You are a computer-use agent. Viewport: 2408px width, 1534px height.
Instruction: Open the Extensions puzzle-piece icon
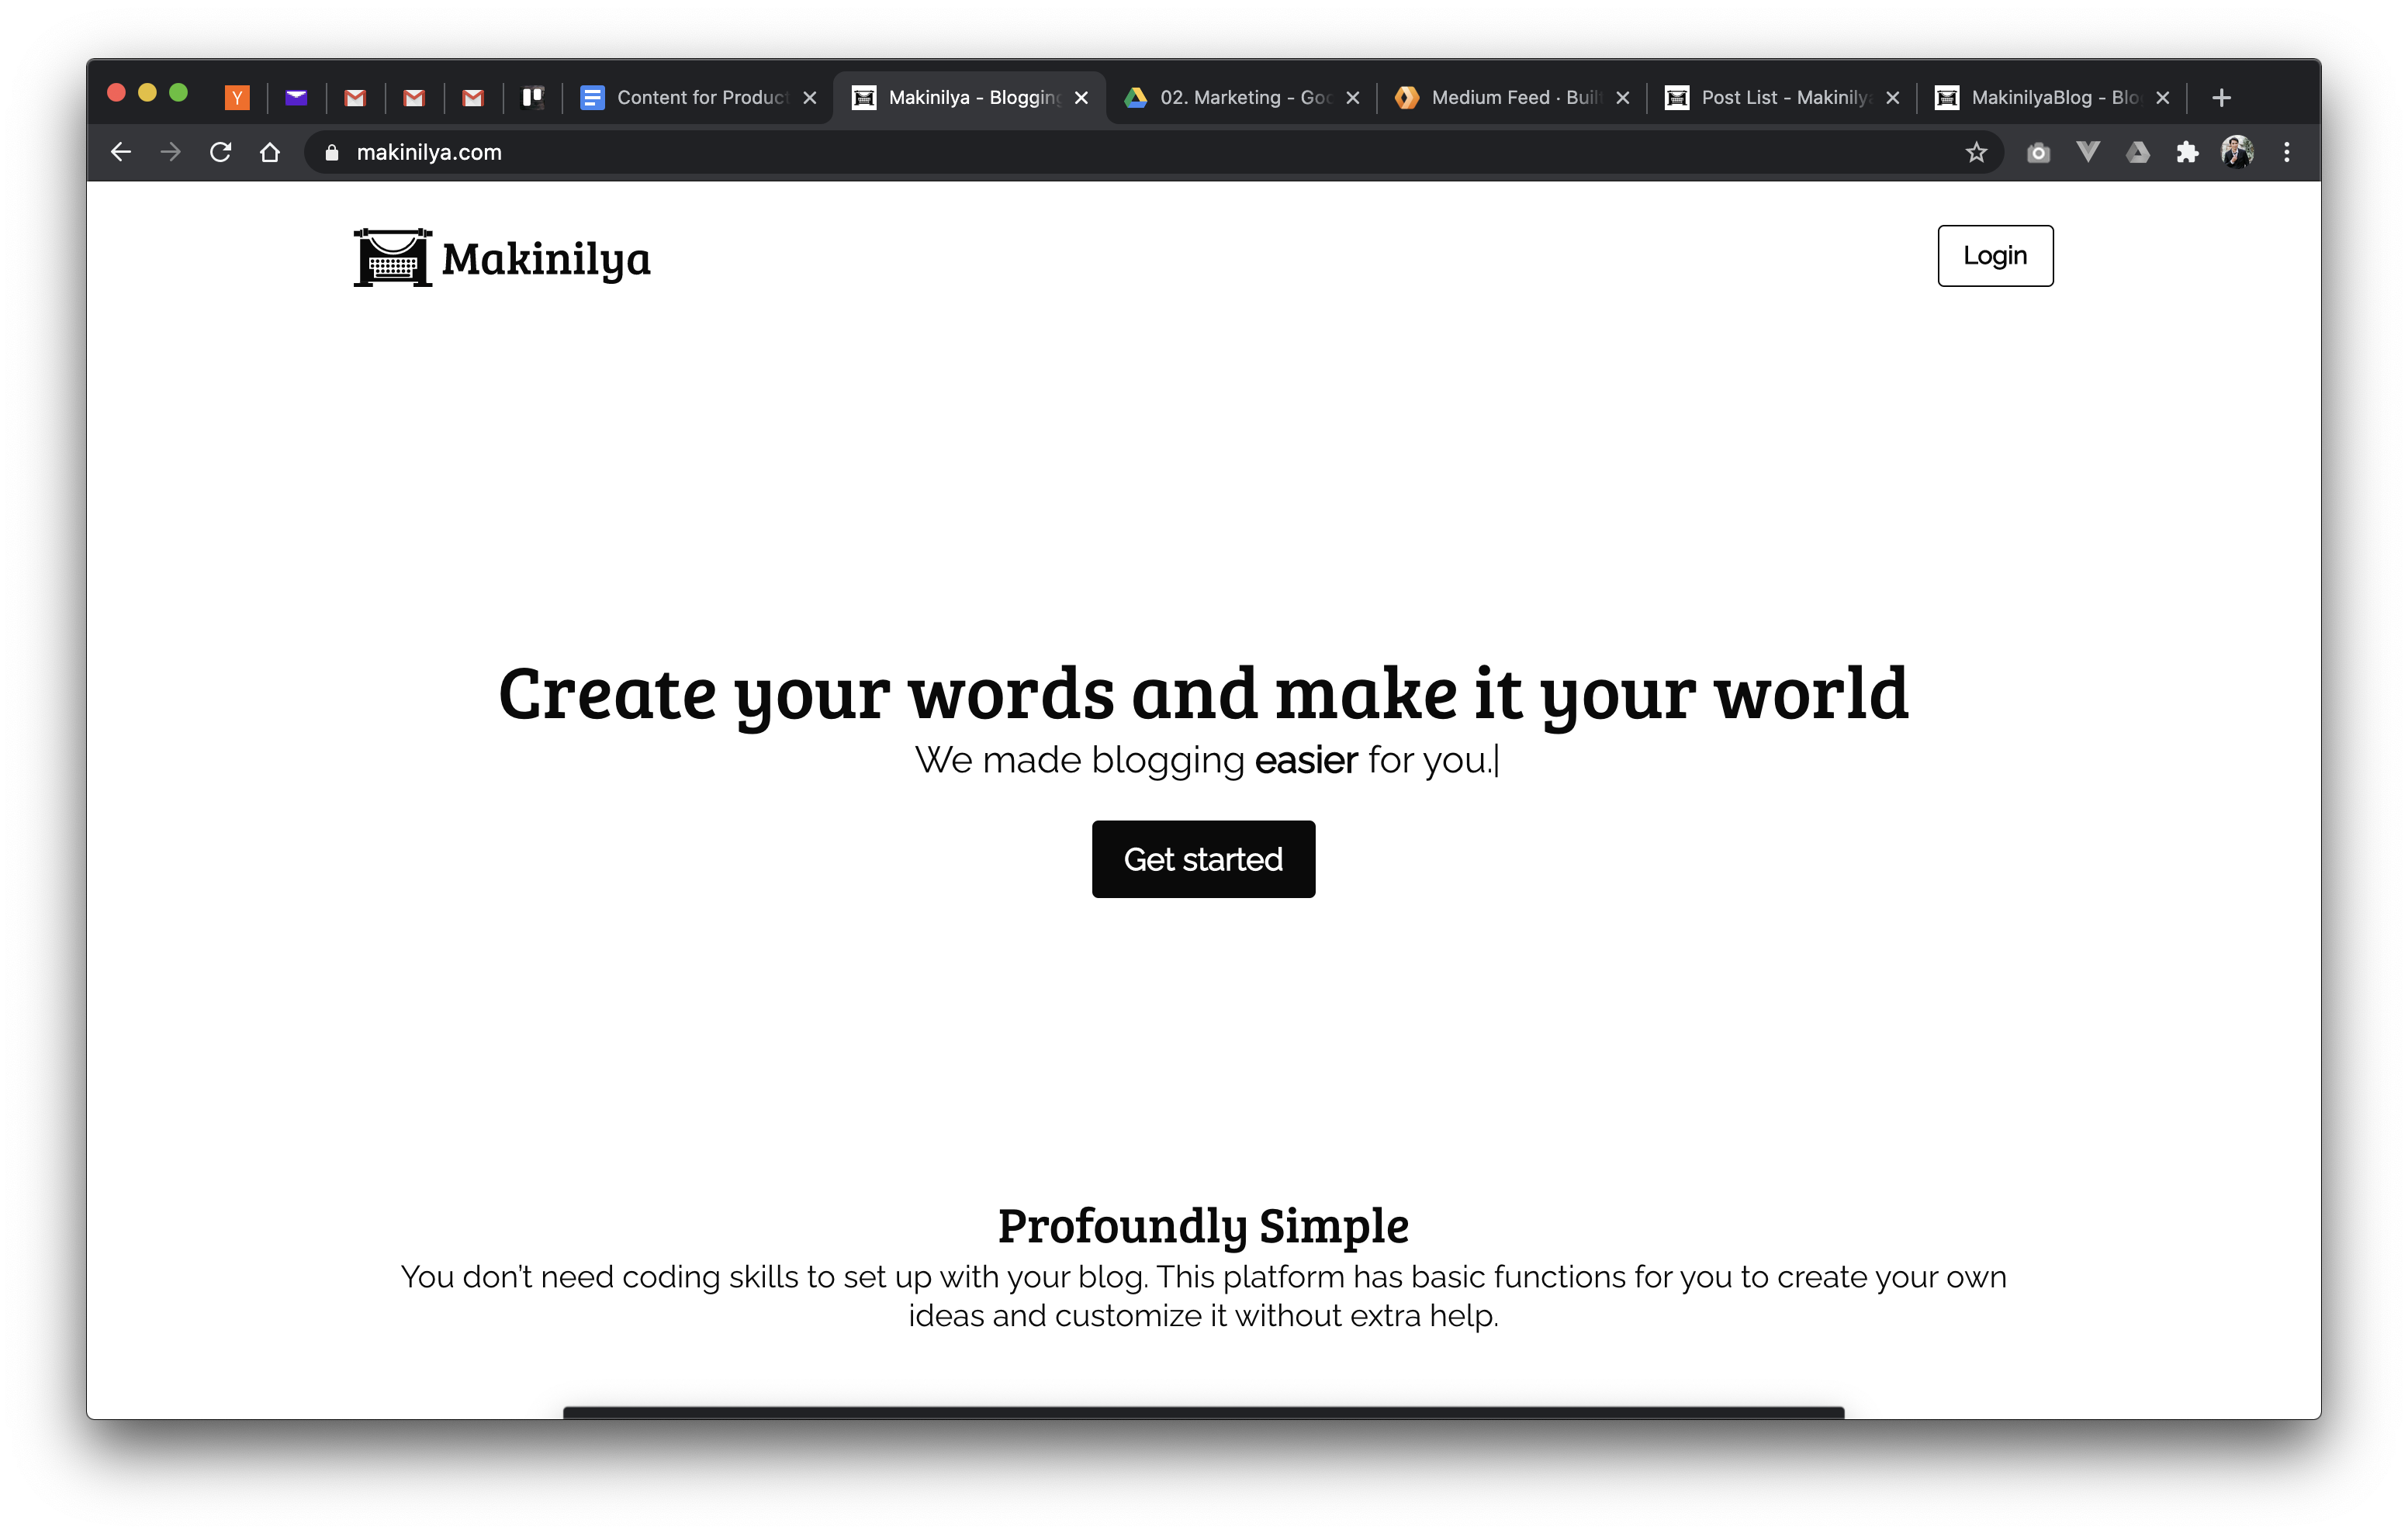(x=2187, y=152)
